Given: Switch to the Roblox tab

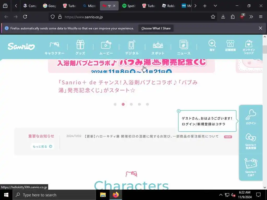Looking at the screenshot, I should (169, 6).
